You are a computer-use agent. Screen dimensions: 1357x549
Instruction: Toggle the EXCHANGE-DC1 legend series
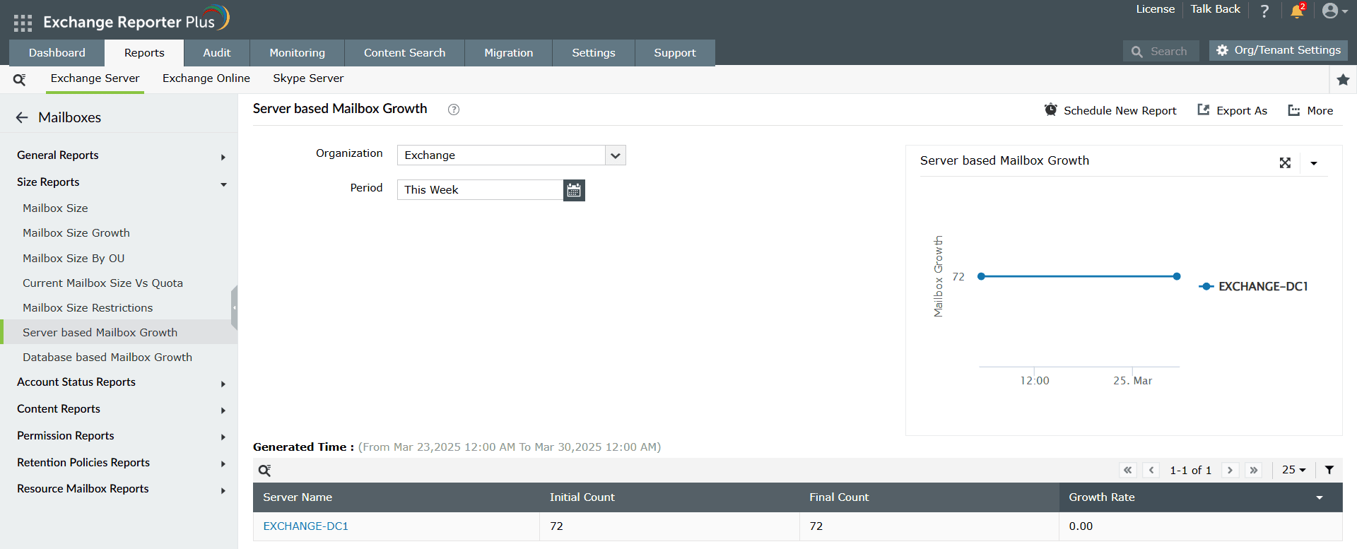(x=1253, y=286)
